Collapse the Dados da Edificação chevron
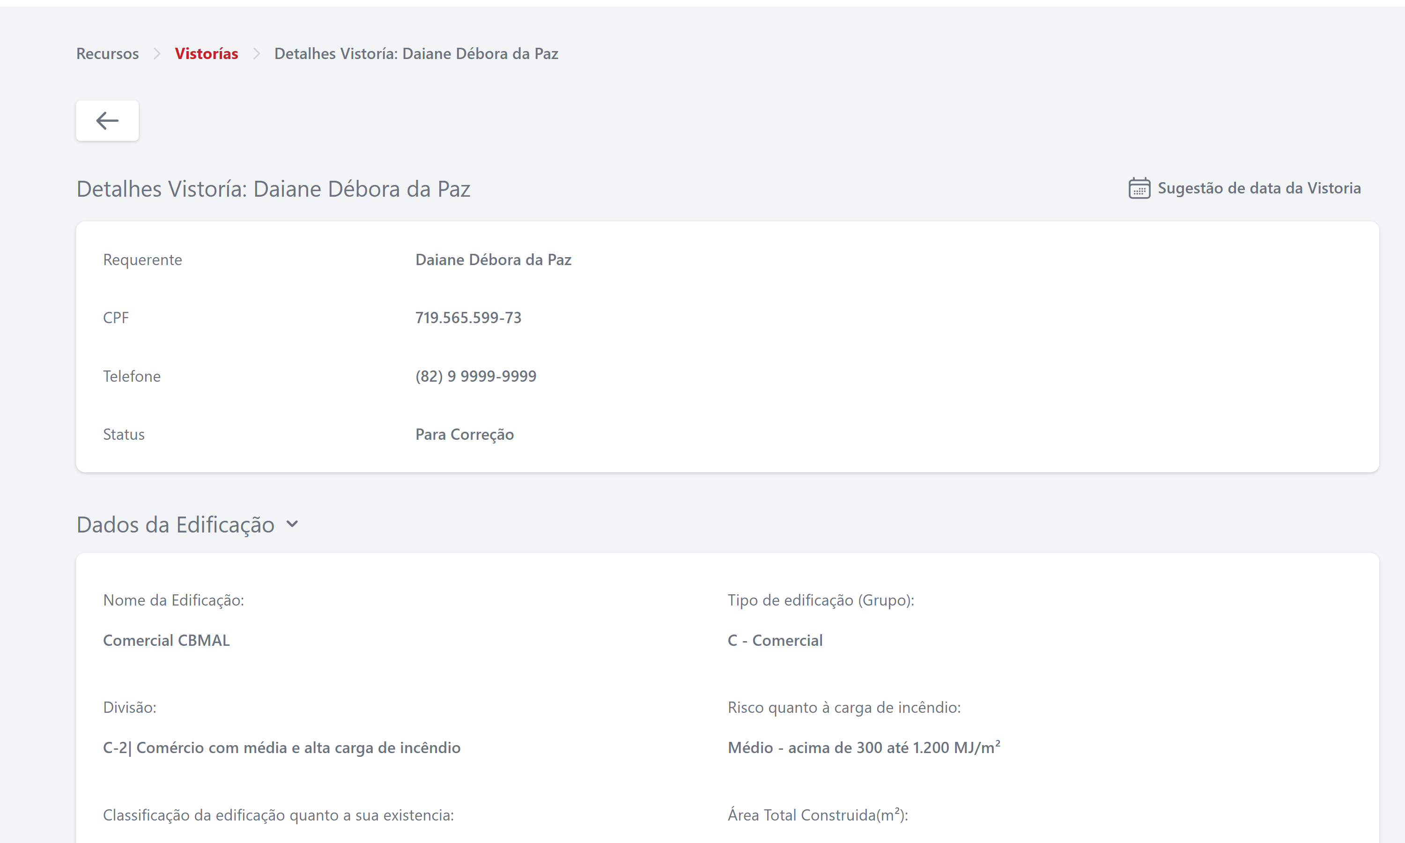 pos(292,524)
